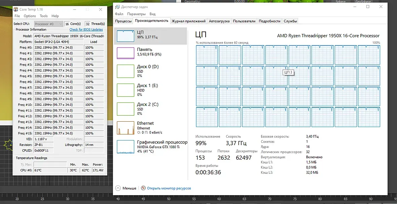
Task: Click Открыть монитор ресурсов link
Action: click(169, 188)
